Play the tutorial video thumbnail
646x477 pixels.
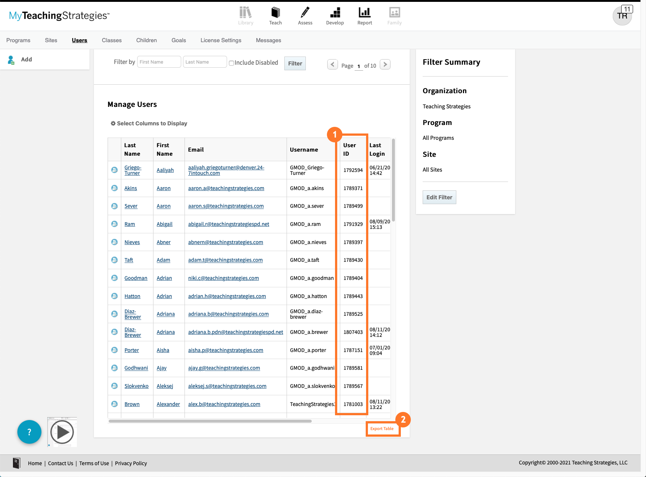[x=62, y=432]
